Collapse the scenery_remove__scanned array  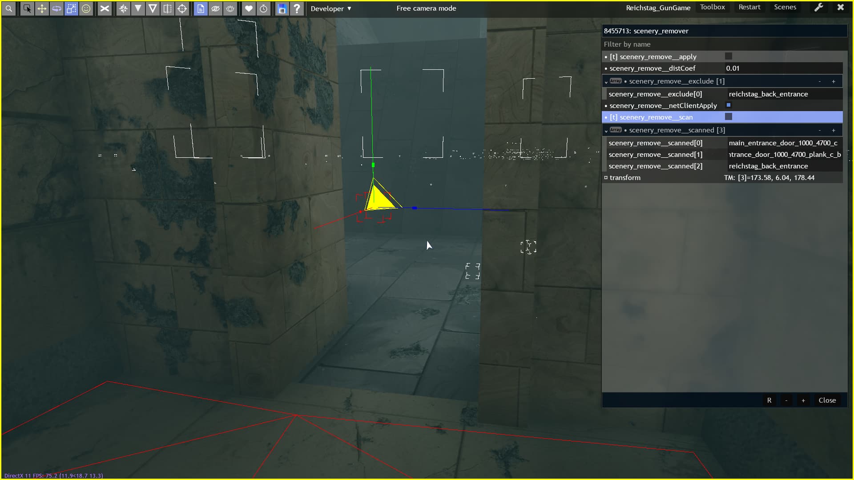pyautogui.click(x=606, y=131)
